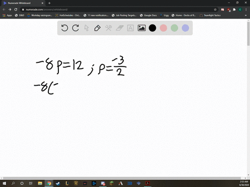250x187 pixels.
Task: Open Cortana from the taskbar
Action: 22,183
